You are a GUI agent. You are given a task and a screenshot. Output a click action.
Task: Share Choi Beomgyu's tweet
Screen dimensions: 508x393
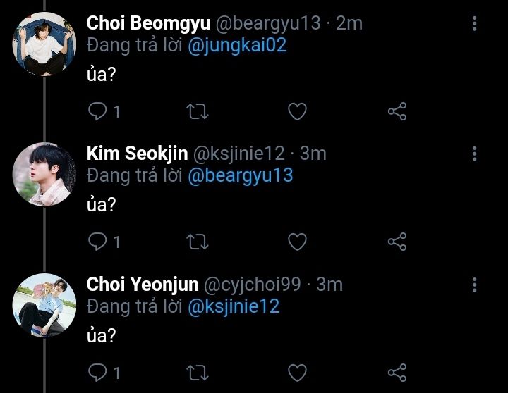tap(397, 111)
